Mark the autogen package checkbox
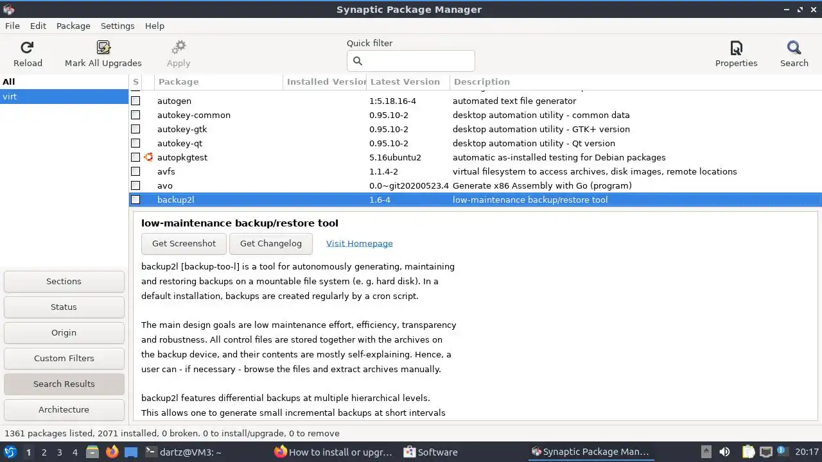 tap(136, 101)
